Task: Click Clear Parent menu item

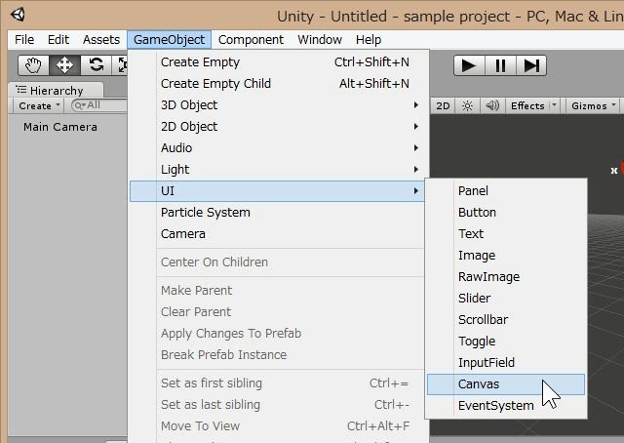Action: pyautogui.click(x=279, y=312)
